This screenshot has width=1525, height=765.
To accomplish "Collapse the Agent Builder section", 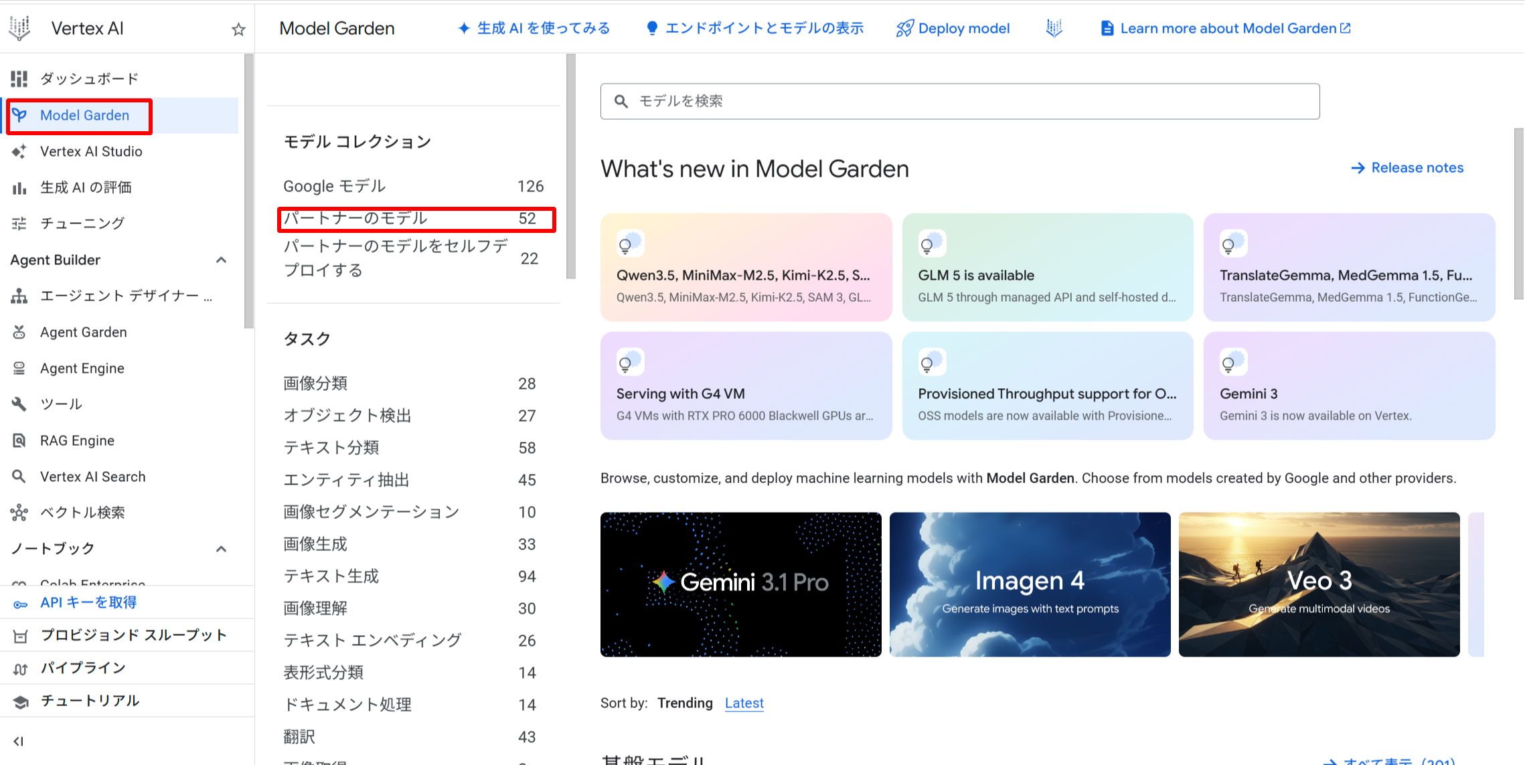I will coord(221,260).
